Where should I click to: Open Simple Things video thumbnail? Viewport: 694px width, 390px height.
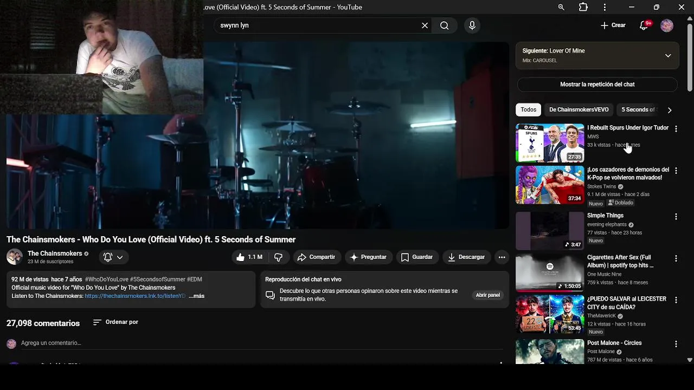coord(550,231)
